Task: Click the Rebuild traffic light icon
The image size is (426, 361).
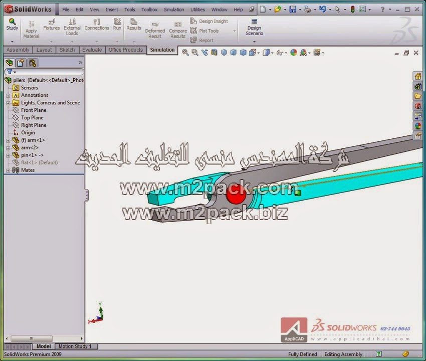Action: click(x=353, y=10)
